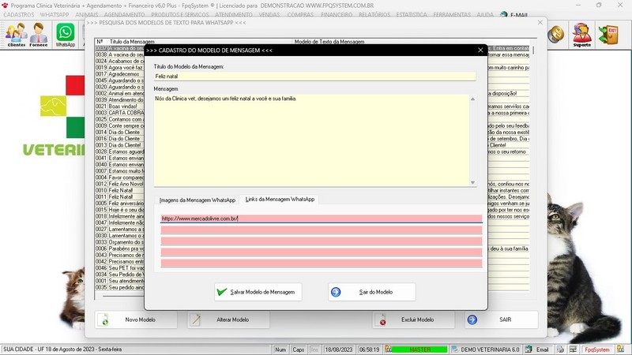Viewport: 632px width, 355px height.
Task: Switch to Imagens da Mensagem WhatsApp tab
Action: pos(197,200)
